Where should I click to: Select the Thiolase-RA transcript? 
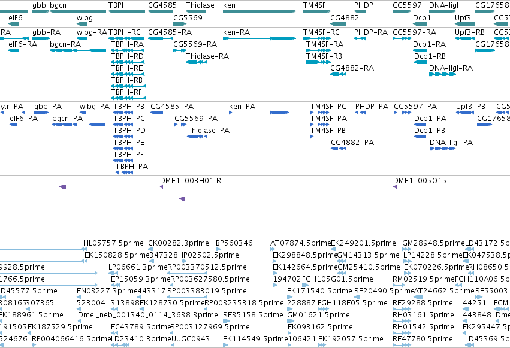click(x=197, y=62)
